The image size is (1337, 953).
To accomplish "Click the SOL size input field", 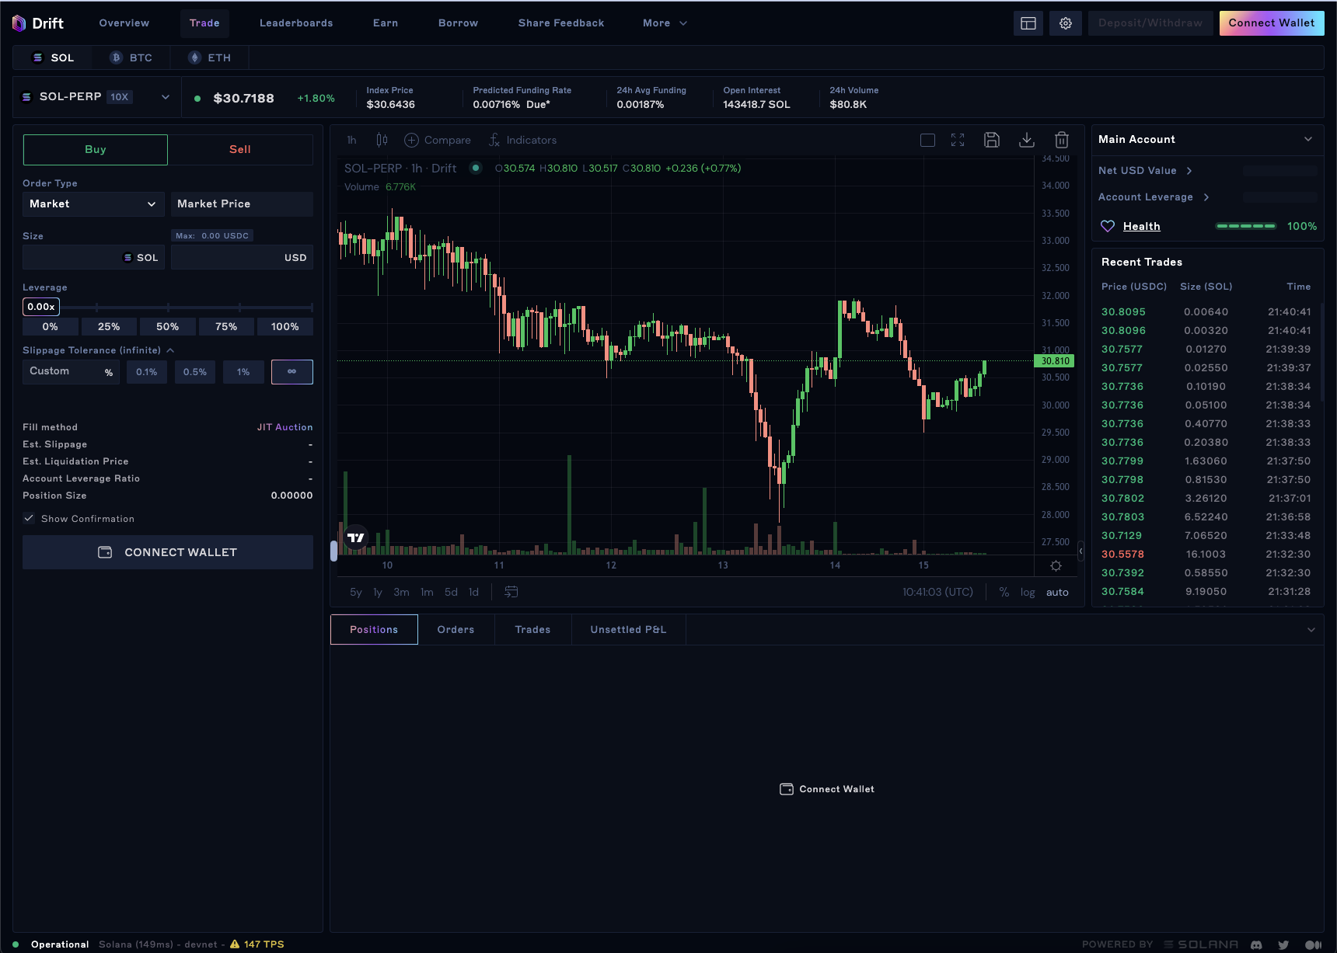I will point(93,257).
